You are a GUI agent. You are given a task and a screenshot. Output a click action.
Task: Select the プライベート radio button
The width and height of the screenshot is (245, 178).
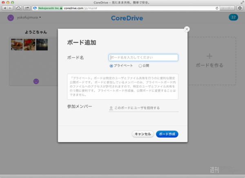pos(111,66)
